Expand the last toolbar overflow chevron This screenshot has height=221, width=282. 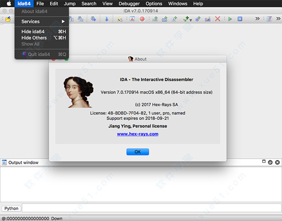[278, 19]
